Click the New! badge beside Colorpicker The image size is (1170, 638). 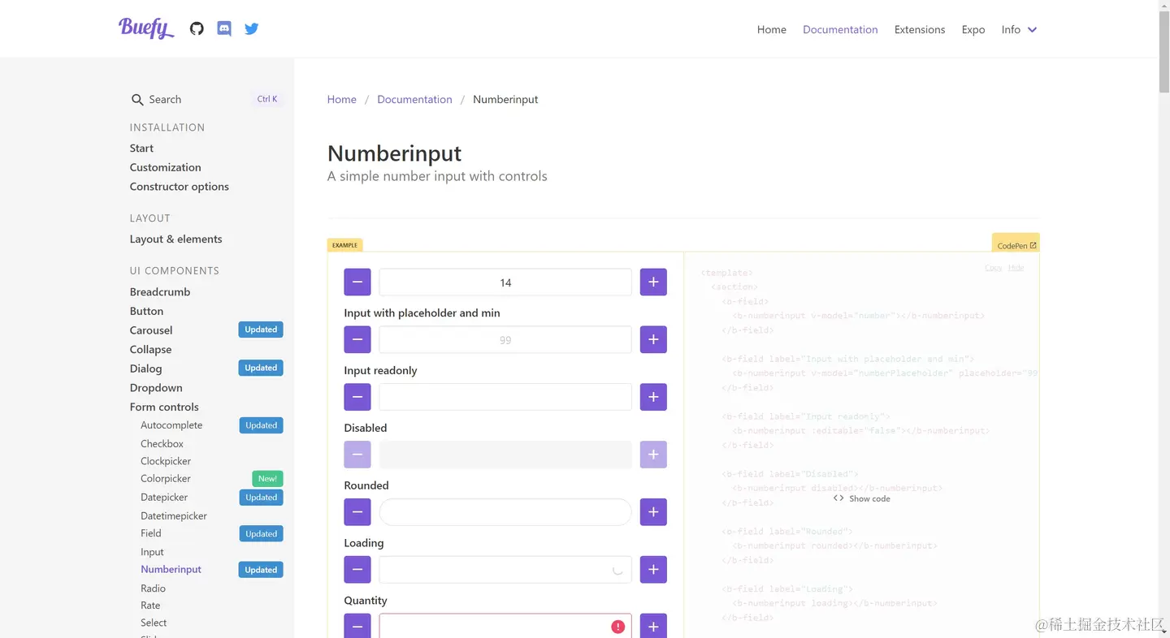267,479
